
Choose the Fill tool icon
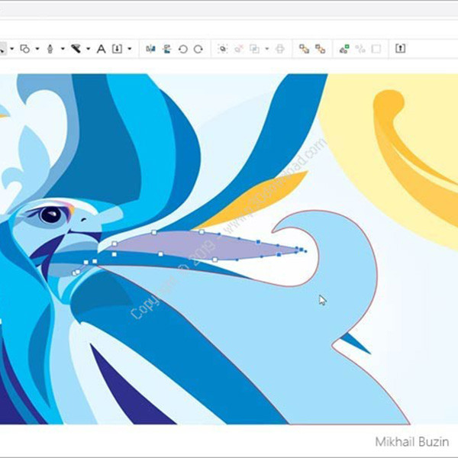[76, 49]
